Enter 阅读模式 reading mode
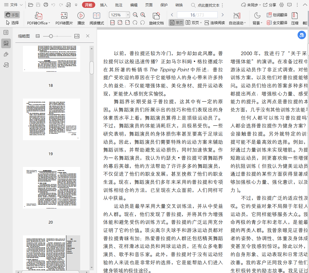Viewport: 309px width, 273px height. pos(97,16)
